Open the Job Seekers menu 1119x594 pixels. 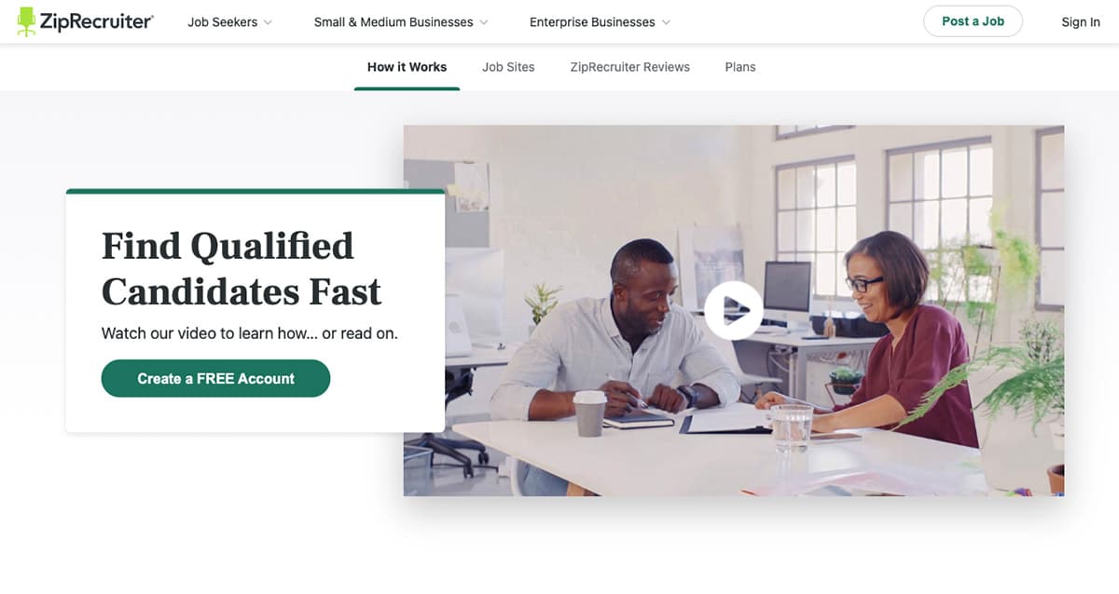coord(222,22)
